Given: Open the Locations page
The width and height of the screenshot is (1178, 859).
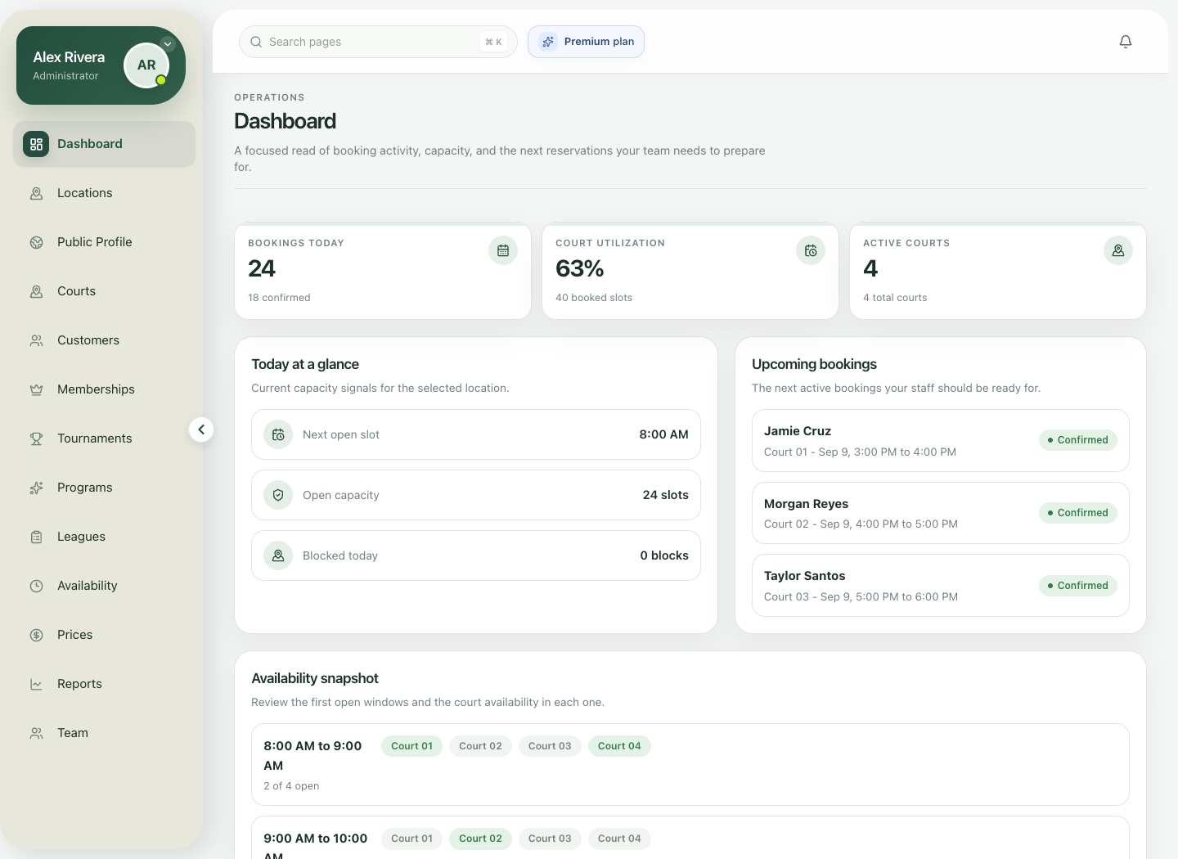Looking at the screenshot, I should pos(105,193).
